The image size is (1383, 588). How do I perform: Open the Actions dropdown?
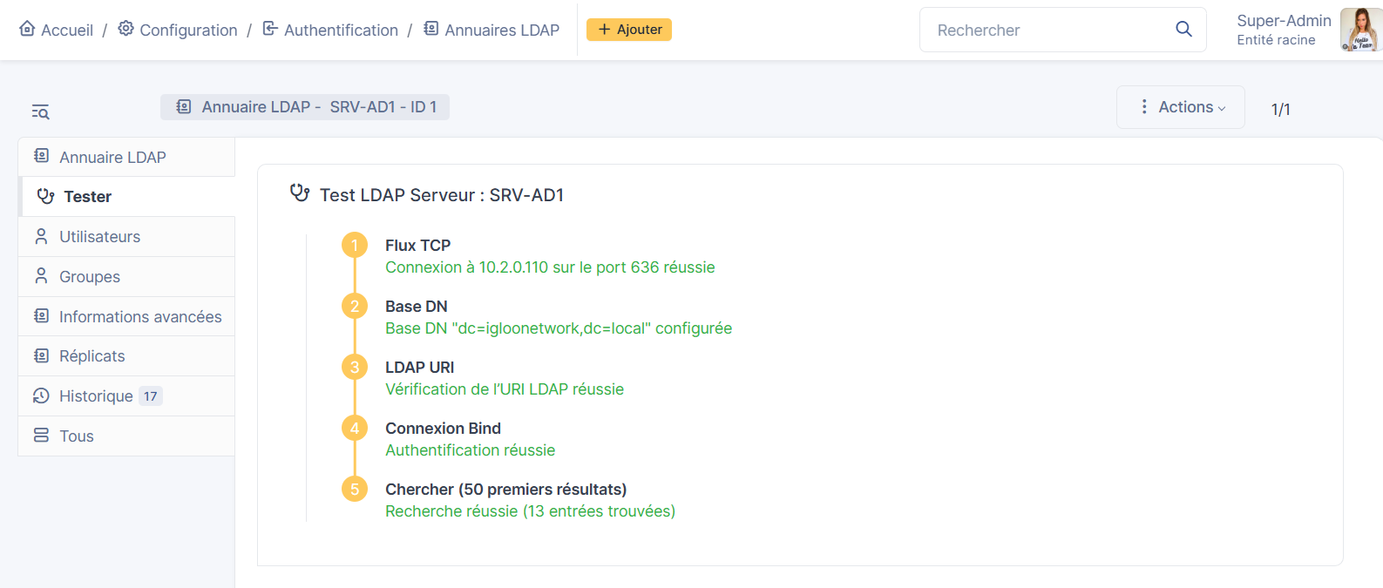(1181, 107)
